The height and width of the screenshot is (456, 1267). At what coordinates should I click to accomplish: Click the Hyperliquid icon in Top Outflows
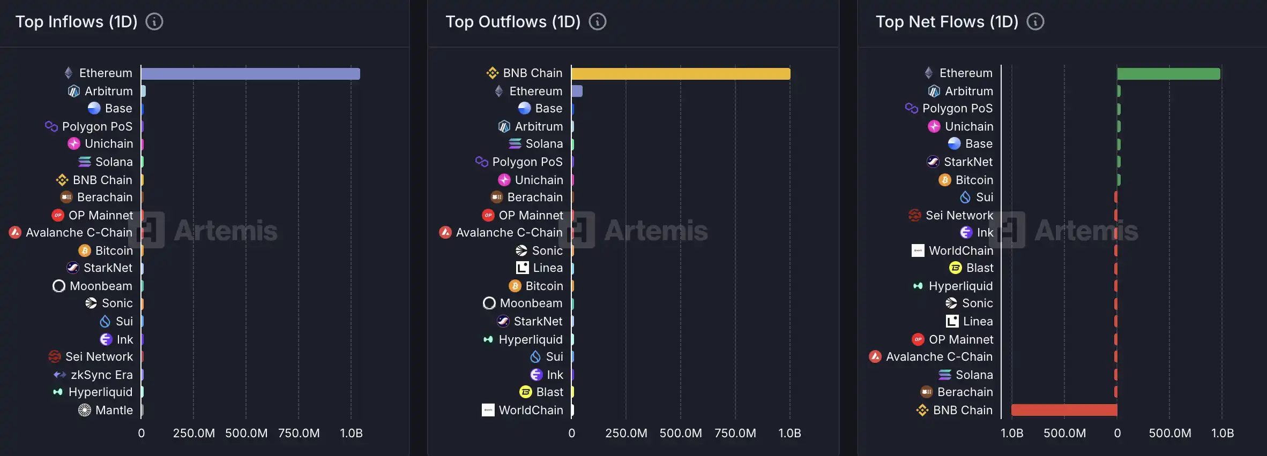pyautogui.click(x=488, y=339)
